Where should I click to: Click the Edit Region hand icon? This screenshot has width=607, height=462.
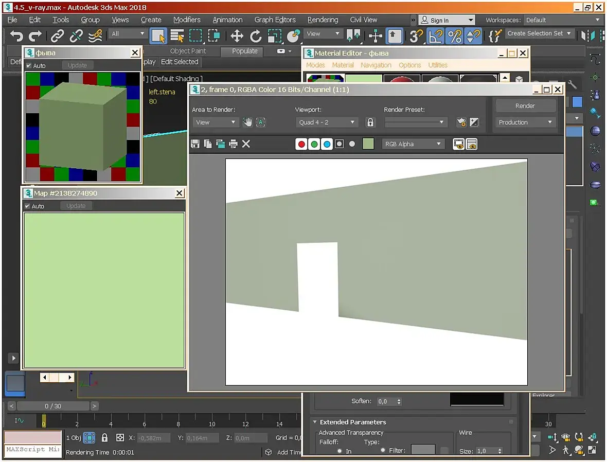[247, 122]
